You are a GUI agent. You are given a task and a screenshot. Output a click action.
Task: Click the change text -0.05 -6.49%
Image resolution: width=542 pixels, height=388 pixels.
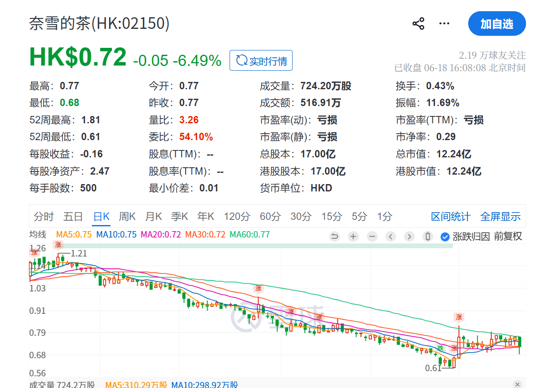coord(177,60)
